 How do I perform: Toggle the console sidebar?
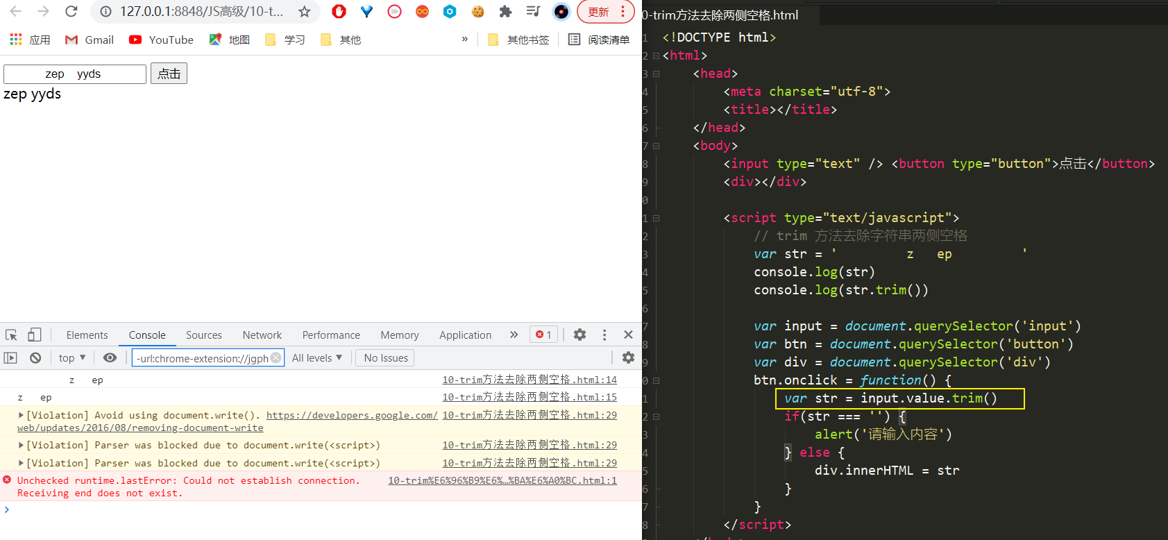(x=10, y=358)
